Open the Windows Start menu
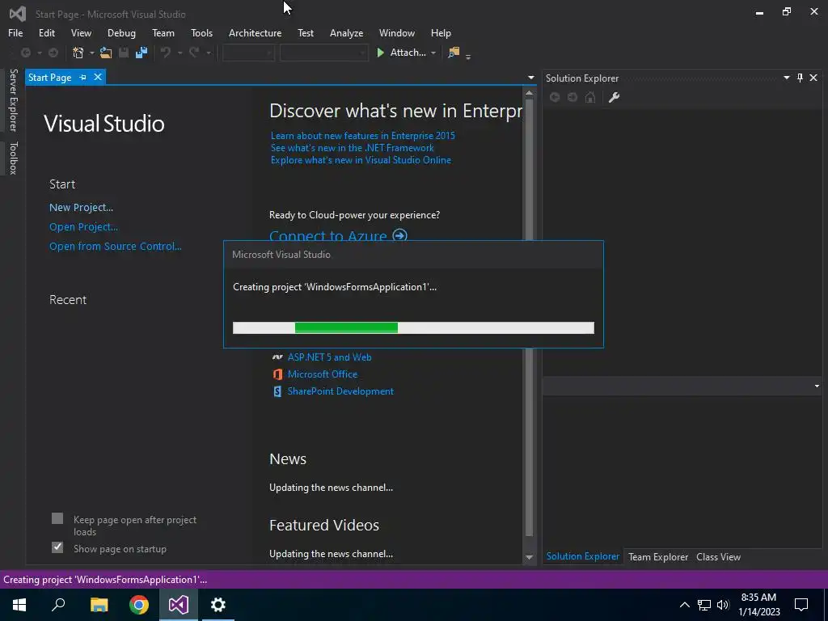Image resolution: width=828 pixels, height=621 pixels. click(19, 605)
